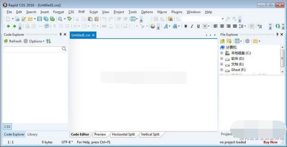Insert a comment with the speech bubble icon
The width and height of the screenshot is (287, 147).
coord(47,26)
